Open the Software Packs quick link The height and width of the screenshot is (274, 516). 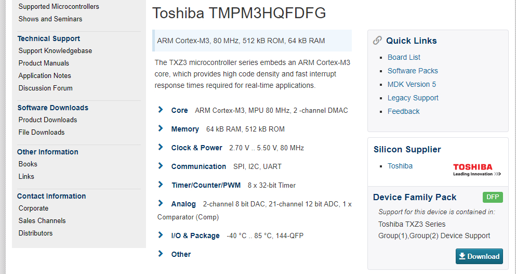[413, 71]
